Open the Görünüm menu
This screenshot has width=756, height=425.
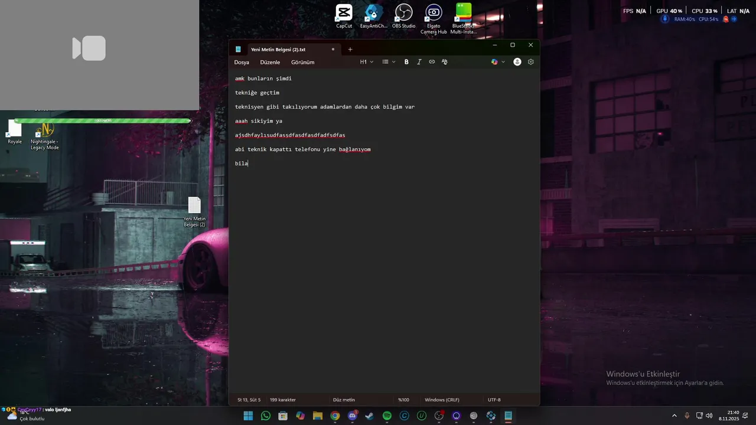(x=302, y=62)
